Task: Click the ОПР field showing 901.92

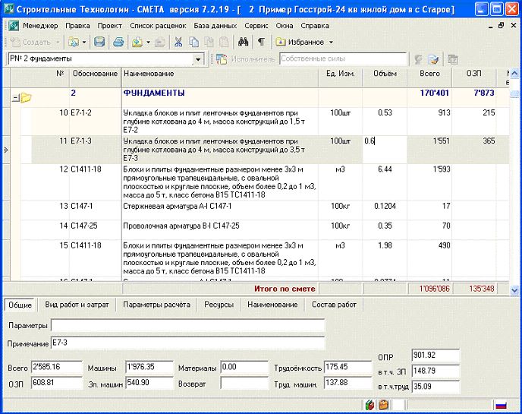Action: click(436, 356)
